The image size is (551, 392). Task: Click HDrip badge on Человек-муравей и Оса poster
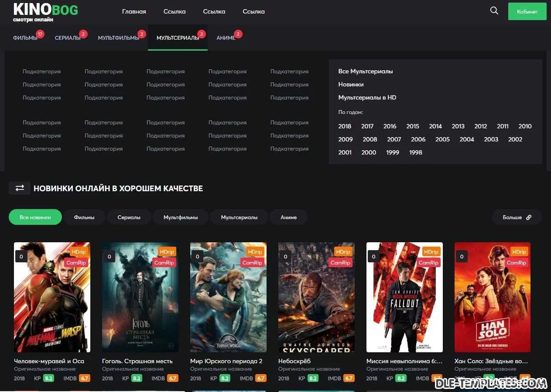(x=79, y=252)
